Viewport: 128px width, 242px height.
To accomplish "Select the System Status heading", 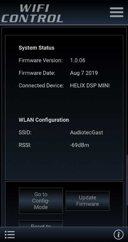I will click(x=37, y=48).
